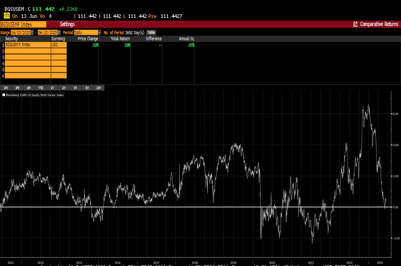The image size is (401, 266).
Task: Click the Currency column header
Action: [58, 39]
